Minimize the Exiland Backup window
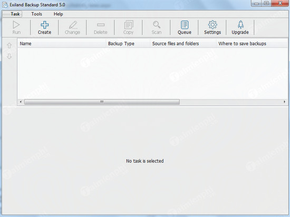The image size is (290, 217). coord(256,3)
